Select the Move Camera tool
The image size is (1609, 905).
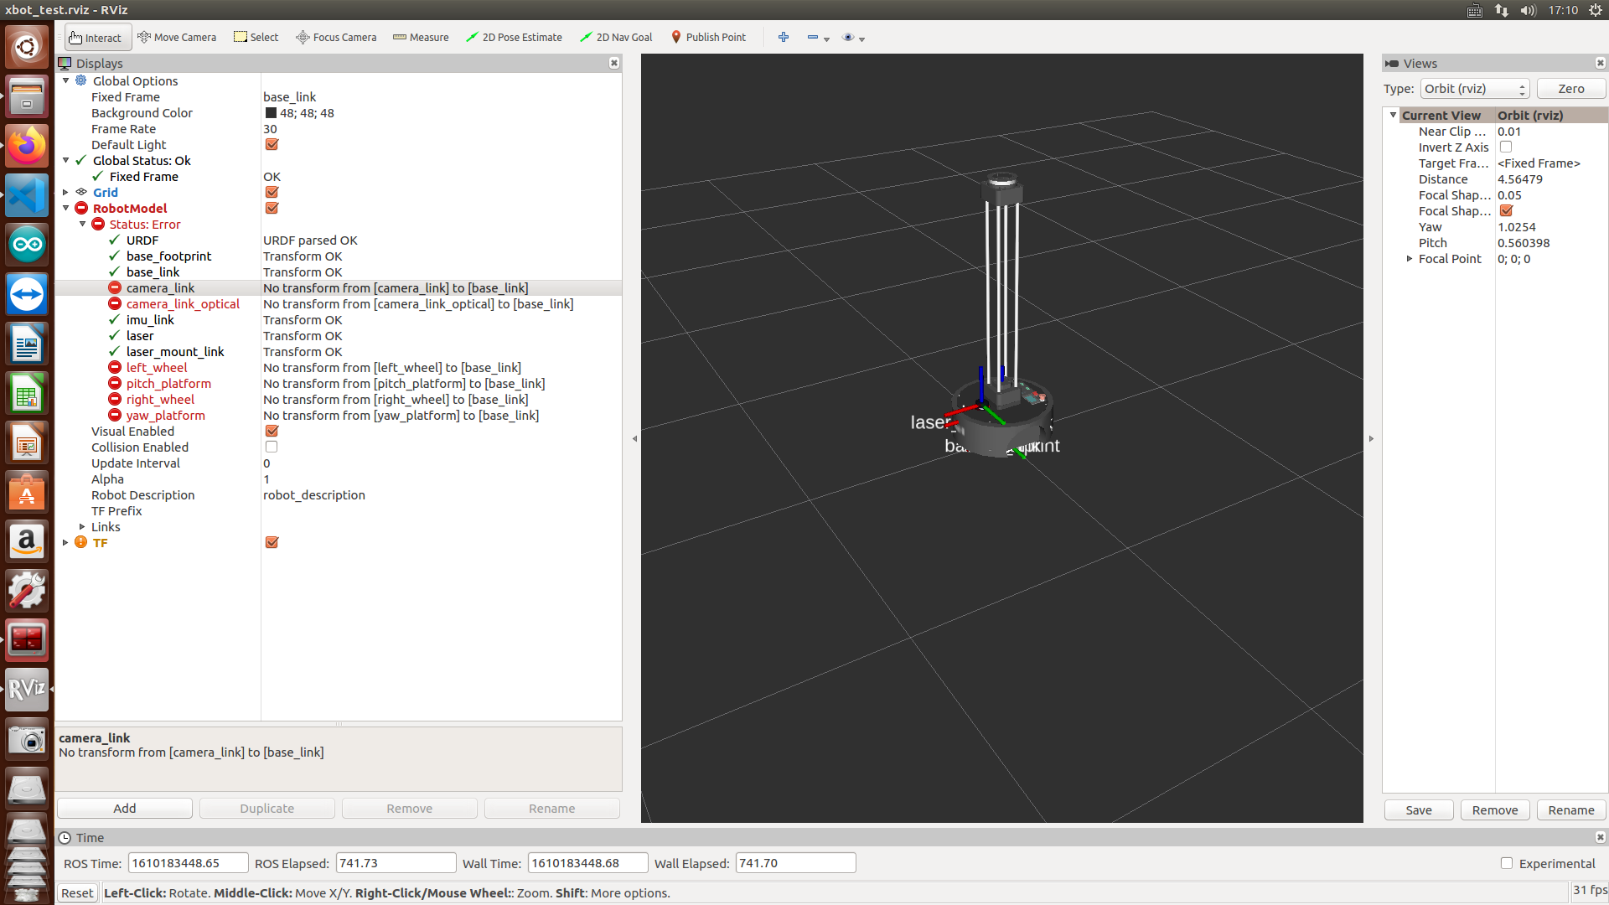coord(177,37)
